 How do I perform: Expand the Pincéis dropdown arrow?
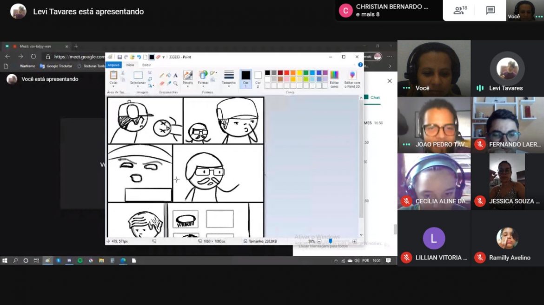(x=188, y=86)
